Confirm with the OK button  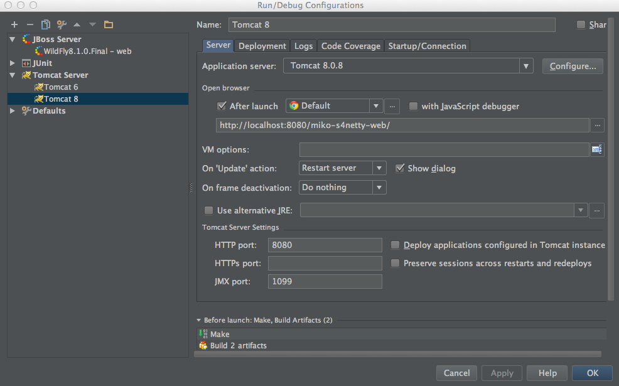(593, 373)
